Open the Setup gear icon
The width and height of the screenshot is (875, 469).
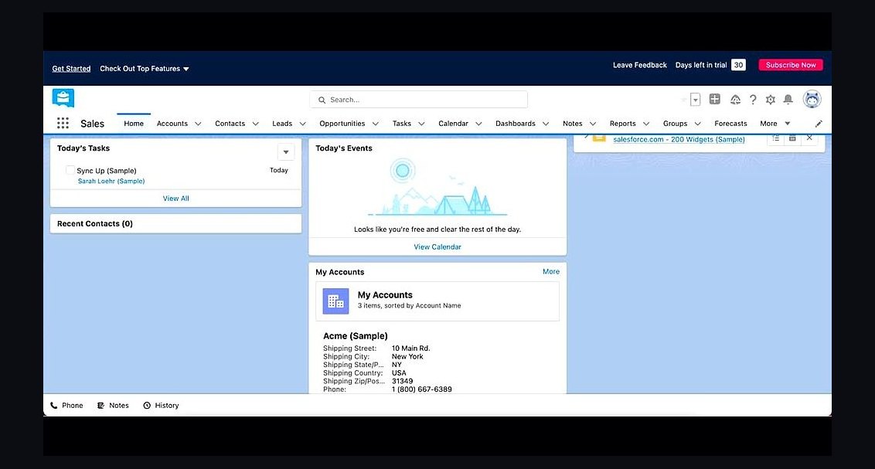tap(771, 99)
